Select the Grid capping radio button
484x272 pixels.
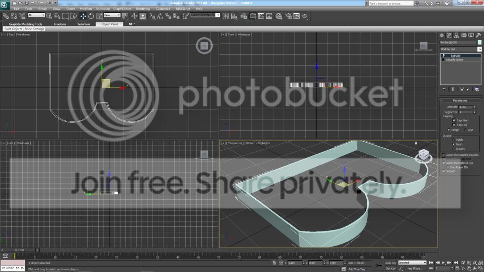coord(465,130)
